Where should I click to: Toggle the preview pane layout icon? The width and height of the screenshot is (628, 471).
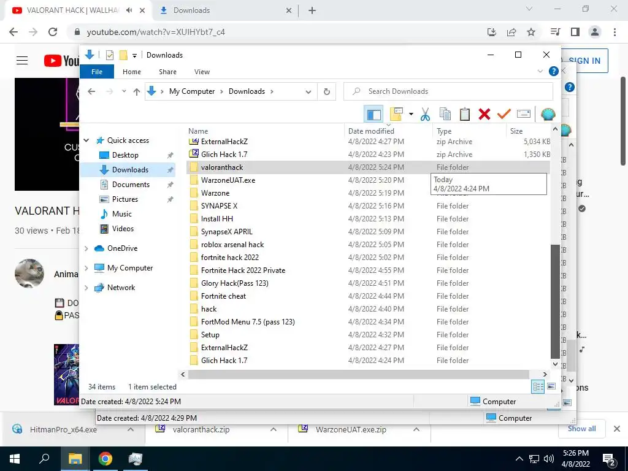click(x=373, y=114)
